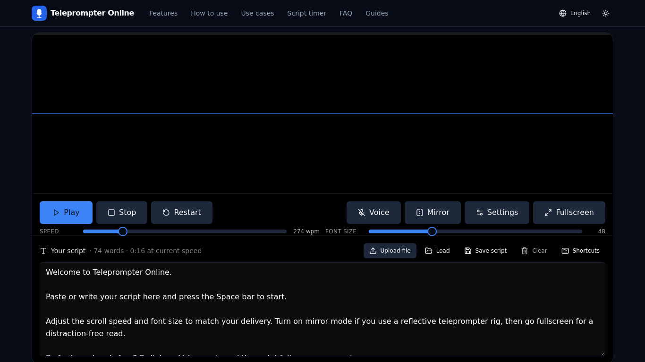This screenshot has width=645, height=362.
Task: Stop the teleprompter scrolling
Action: 122,213
